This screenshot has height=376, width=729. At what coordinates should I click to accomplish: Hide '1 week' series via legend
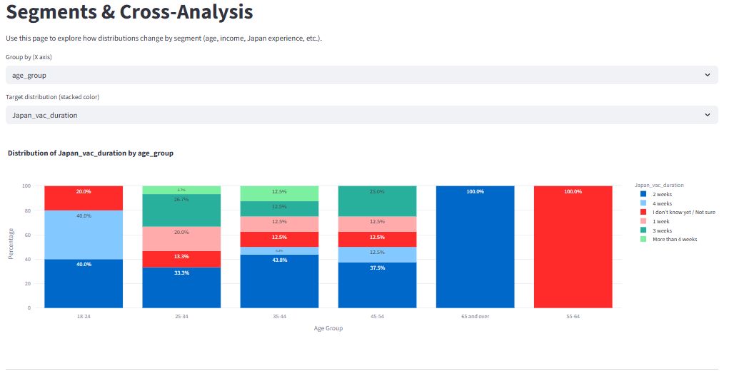[x=660, y=221]
